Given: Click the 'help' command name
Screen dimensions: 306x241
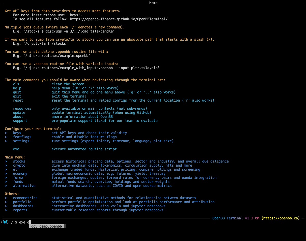Looking at the screenshot, I should click(17, 88).
